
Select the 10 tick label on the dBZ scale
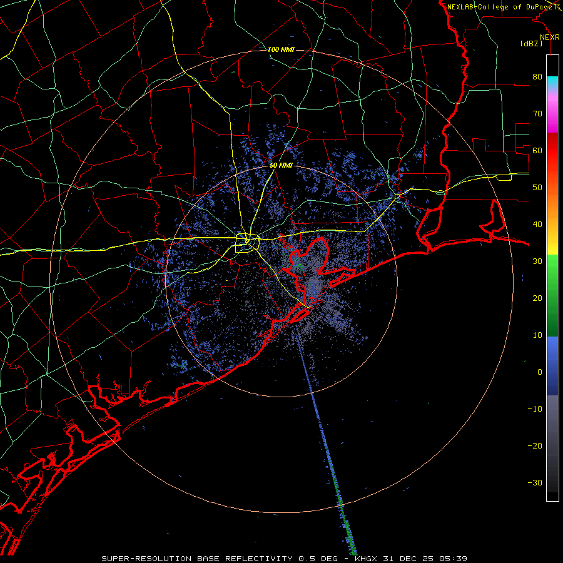(x=537, y=335)
